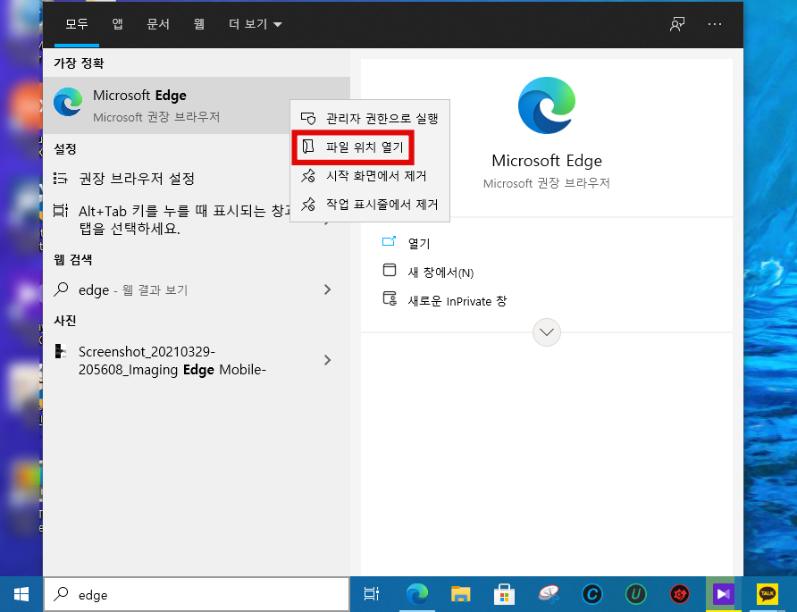Switch to the 웹 tab
Screen dimensions: 797x612
198,24
